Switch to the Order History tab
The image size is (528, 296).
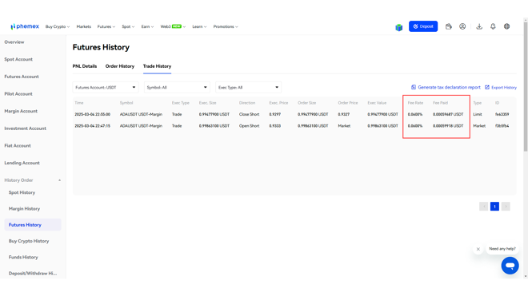coord(119,66)
